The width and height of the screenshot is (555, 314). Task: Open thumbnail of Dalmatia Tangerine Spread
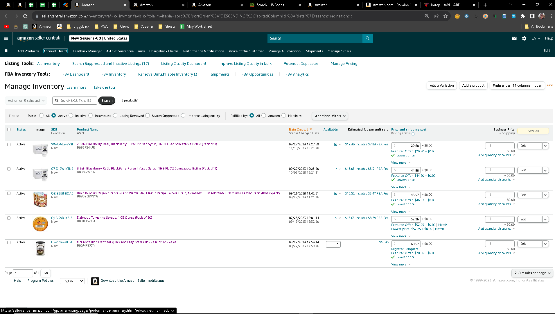[40, 224]
